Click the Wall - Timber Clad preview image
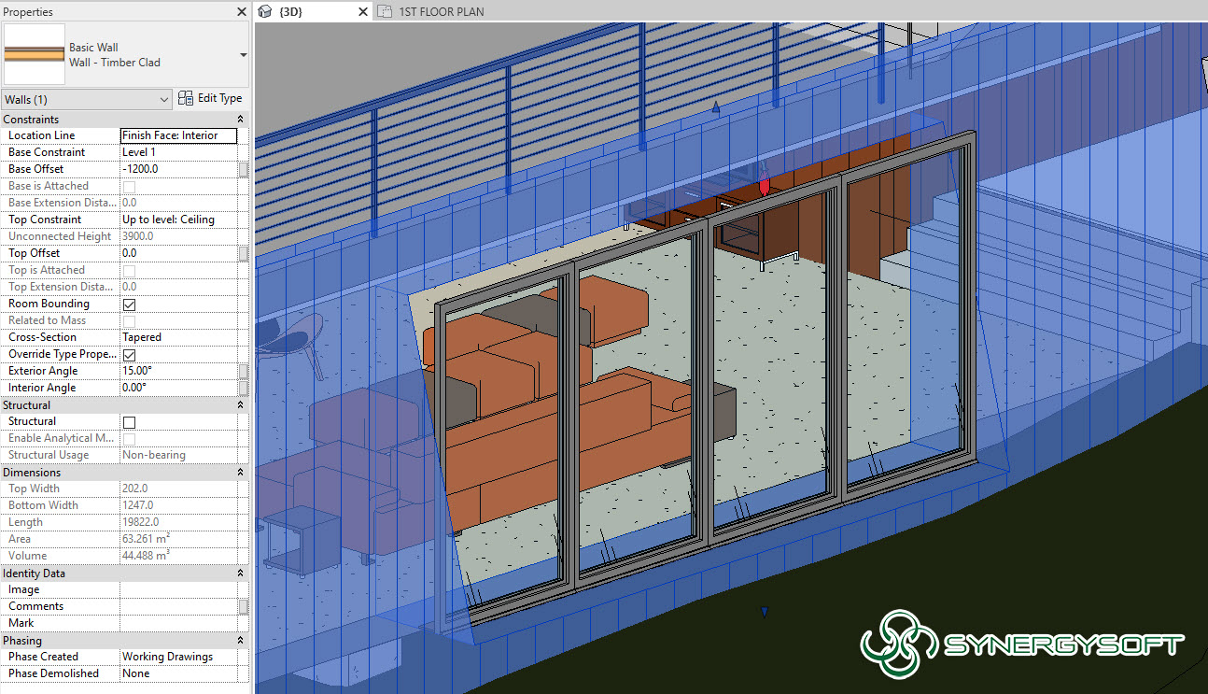Screen dimensions: 1208x694 tap(35, 53)
